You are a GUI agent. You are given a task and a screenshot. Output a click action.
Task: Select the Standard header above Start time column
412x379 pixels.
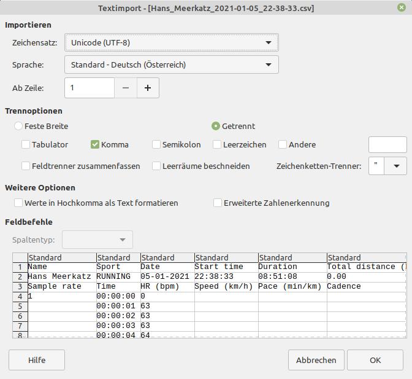pyautogui.click(x=226, y=257)
